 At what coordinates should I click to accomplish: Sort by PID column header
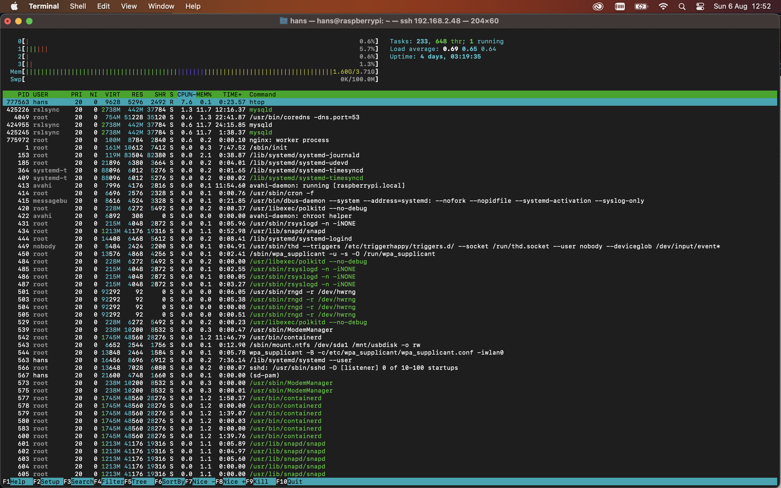pyautogui.click(x=24, y=95)
